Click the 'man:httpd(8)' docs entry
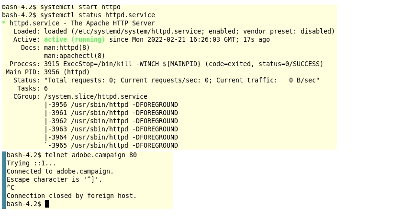 coord(67,48)
